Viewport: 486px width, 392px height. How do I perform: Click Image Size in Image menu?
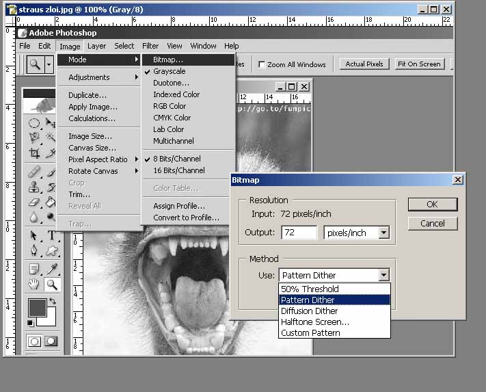pyautogui.click(x=98, y=136)
